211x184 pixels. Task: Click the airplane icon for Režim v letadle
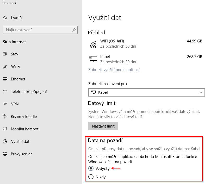tap(5, 116)
